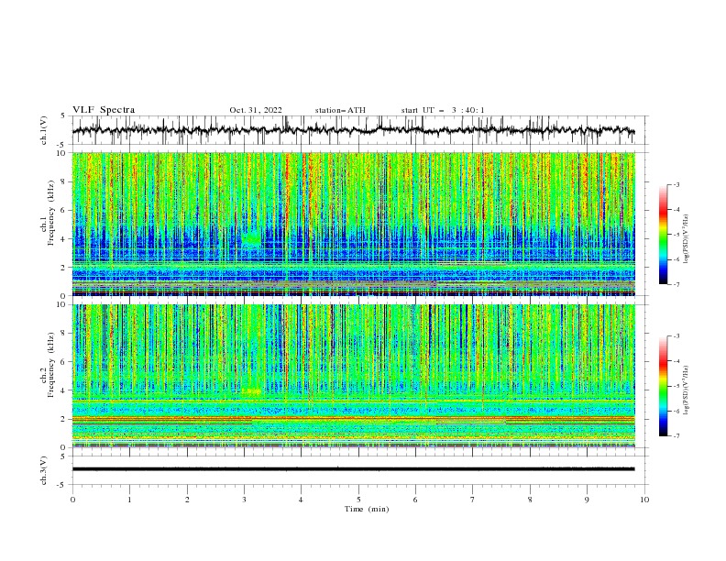726x561 pixels.
Task: Click the ch.1 colorbar log(PSD) label
Action: pyautogui.click(x=686, y=239)
